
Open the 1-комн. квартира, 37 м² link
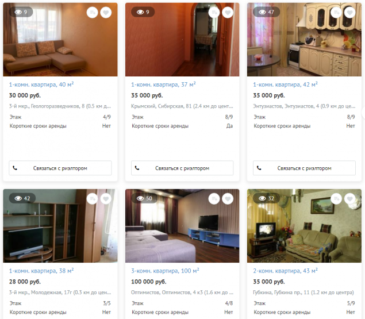tap(163, 84)
